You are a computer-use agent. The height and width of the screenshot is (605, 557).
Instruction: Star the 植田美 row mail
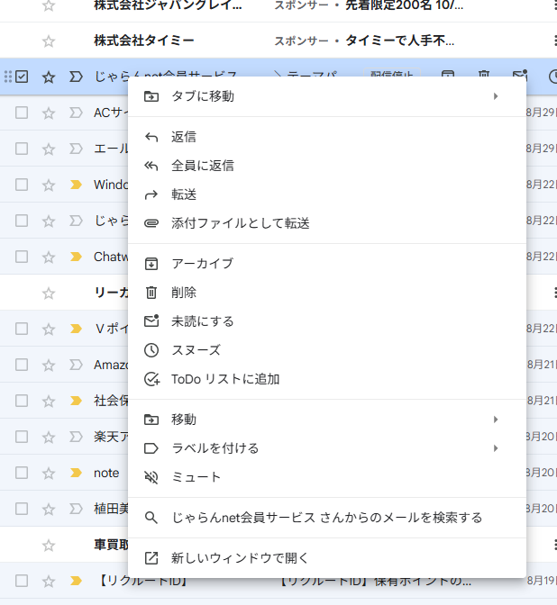(49, 509)
